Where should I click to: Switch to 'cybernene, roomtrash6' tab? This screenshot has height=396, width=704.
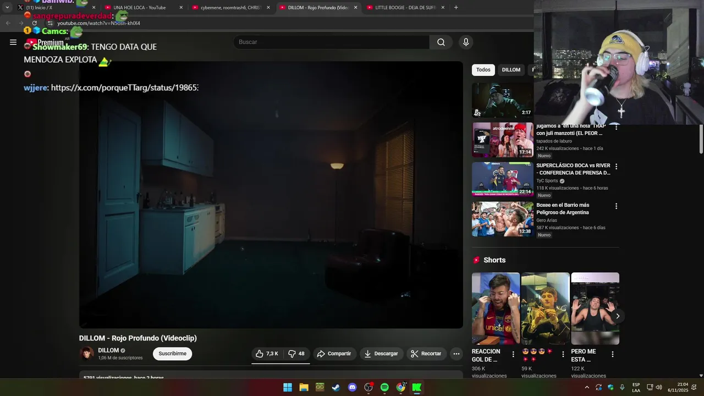coord(230,8)
